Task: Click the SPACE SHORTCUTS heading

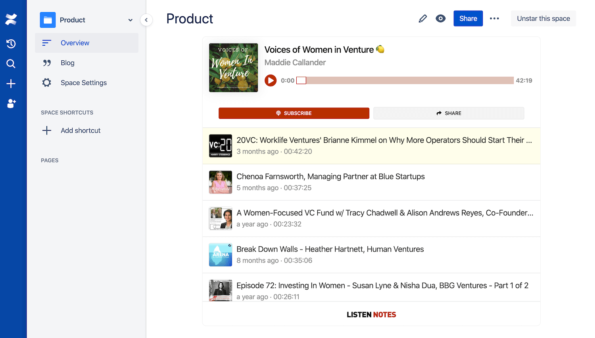Action: click(67, 113)
